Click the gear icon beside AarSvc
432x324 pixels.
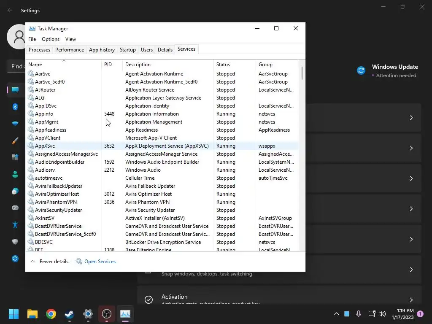tap(30, 73)
